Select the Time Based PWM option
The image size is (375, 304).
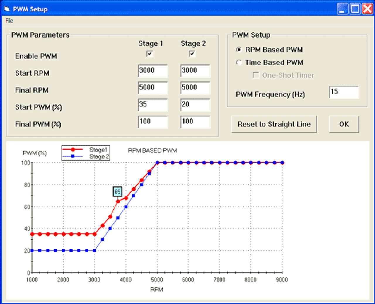(x=239, y=62)
